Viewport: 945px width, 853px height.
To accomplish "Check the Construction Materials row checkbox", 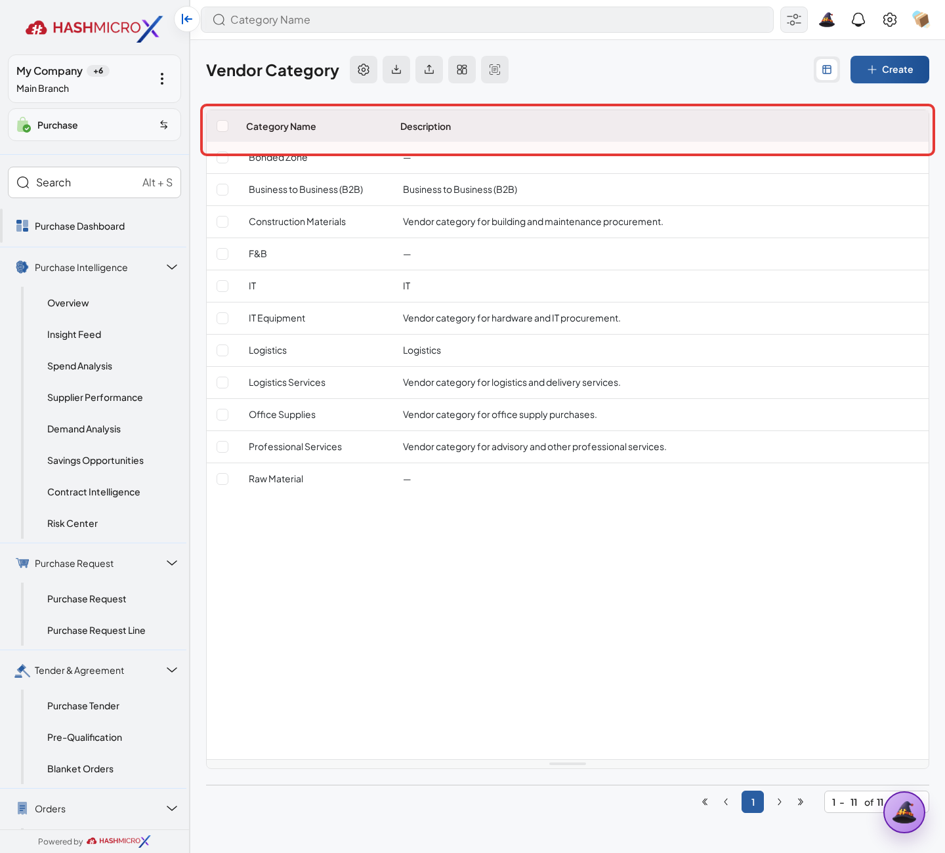I will pos(222,222).
